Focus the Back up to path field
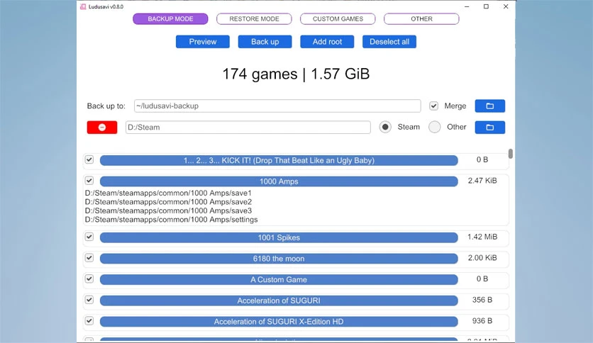Screen dimensions: 593x343 (x=277, y=106)
